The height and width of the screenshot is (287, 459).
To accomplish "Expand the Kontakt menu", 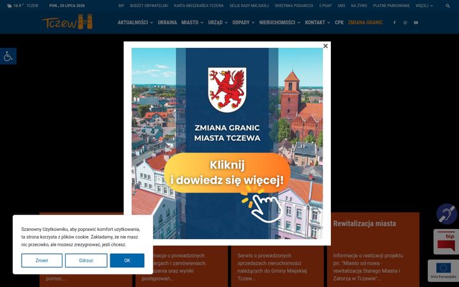I will tap(317, 22).
